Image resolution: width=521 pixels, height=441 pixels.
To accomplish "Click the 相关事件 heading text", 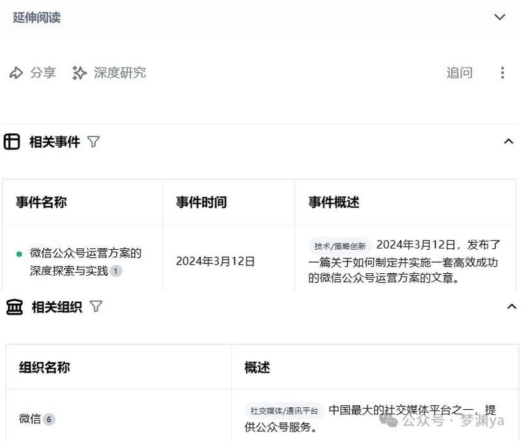I will pyautogui.click(x=55, y=142).
